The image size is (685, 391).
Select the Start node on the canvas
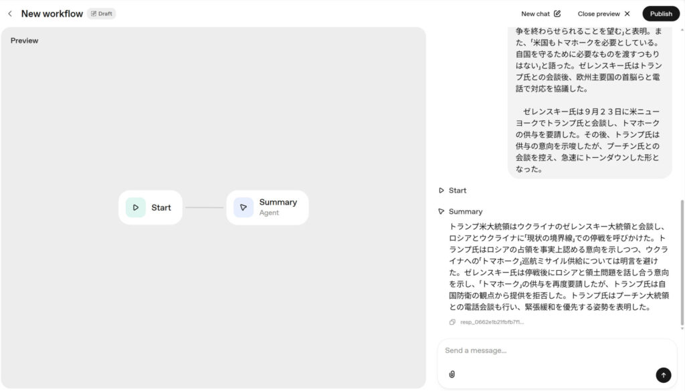pyautogui.click(x=151, y=207)
